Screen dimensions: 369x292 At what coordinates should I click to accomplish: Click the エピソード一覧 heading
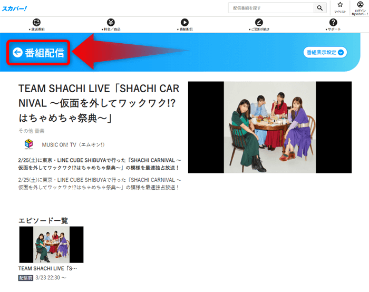tap(43, 220)
